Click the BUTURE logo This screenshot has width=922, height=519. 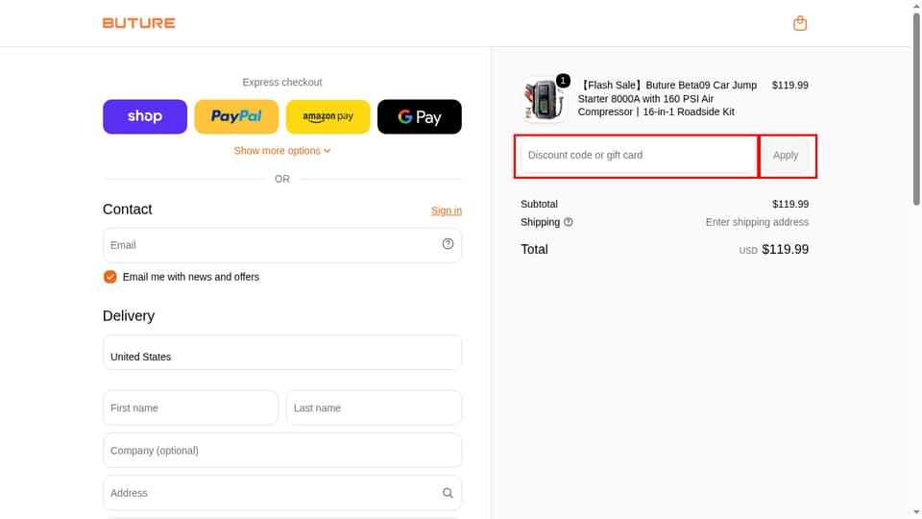(138, 23)
